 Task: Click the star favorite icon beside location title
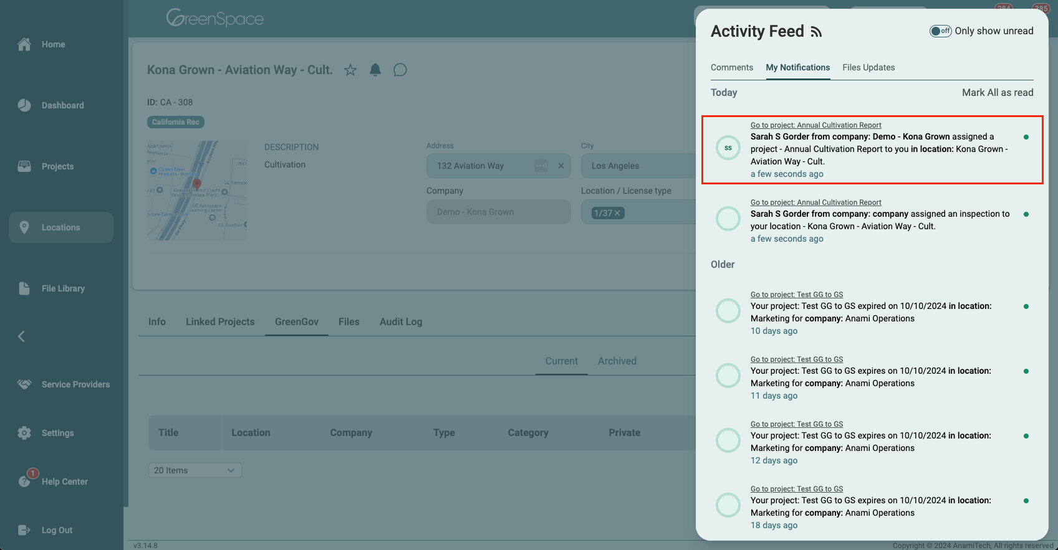(350, 70)
